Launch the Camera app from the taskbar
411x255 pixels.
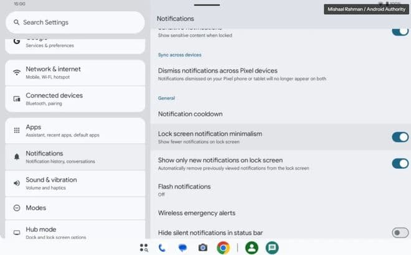202,248
